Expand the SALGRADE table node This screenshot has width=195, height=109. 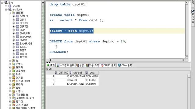point(14,44)
